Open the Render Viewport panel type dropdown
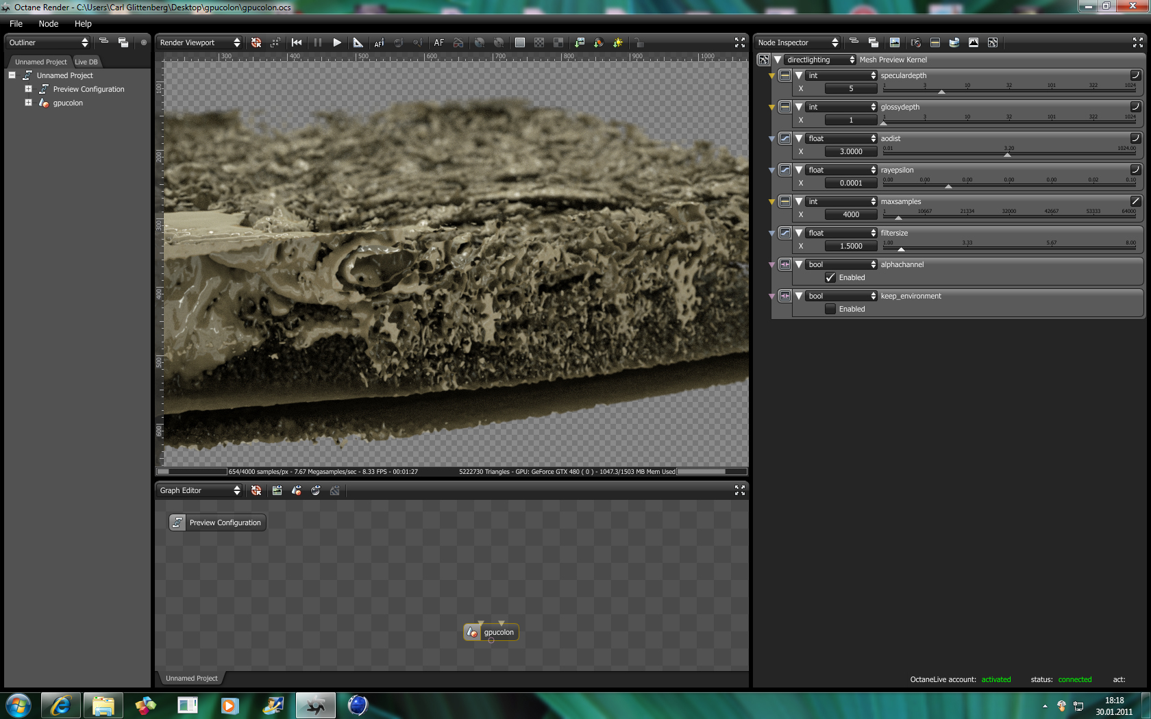Image resolution: width=1151 pixels, height=719 pixels. 199,42
